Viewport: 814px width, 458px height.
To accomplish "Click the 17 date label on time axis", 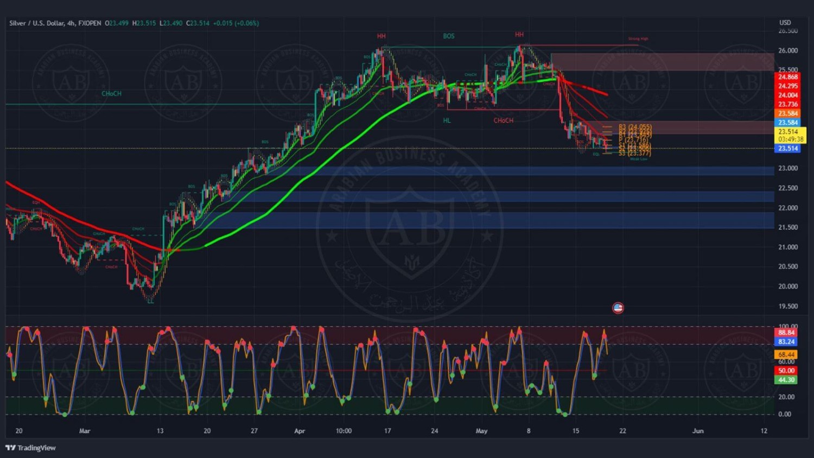I will pos(387,431).
